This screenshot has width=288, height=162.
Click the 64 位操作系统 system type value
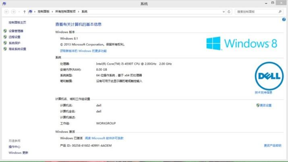click(119, 75)
